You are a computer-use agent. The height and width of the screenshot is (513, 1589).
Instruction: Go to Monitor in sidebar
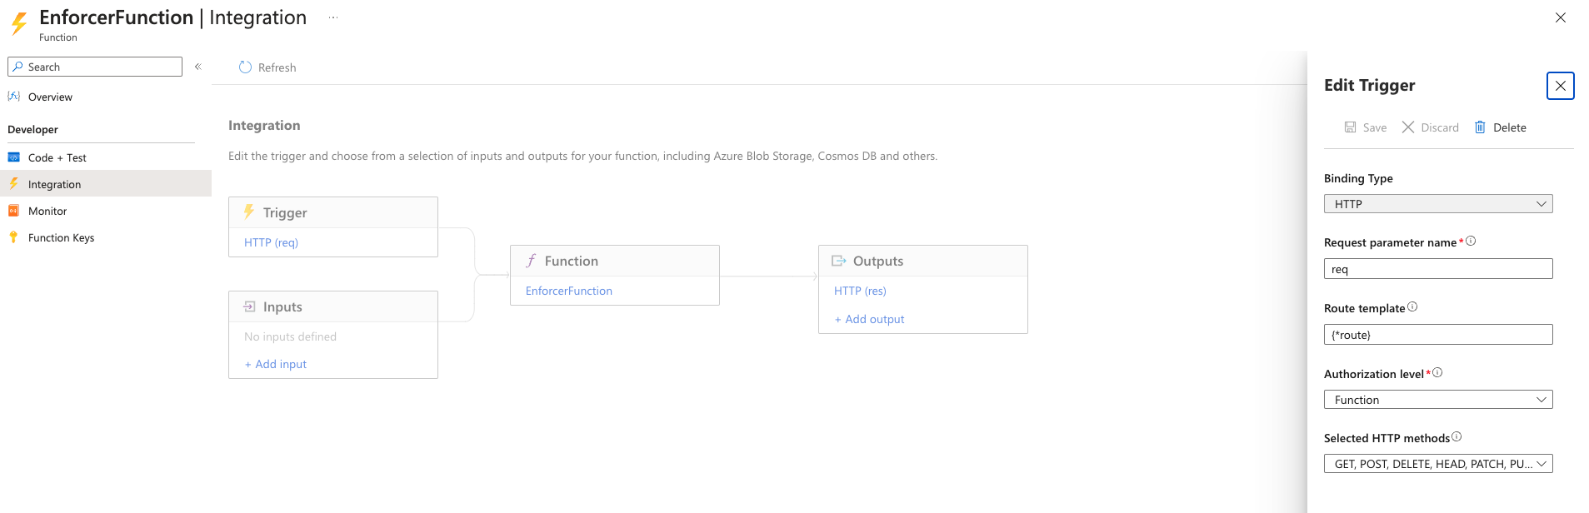point(47,211)
